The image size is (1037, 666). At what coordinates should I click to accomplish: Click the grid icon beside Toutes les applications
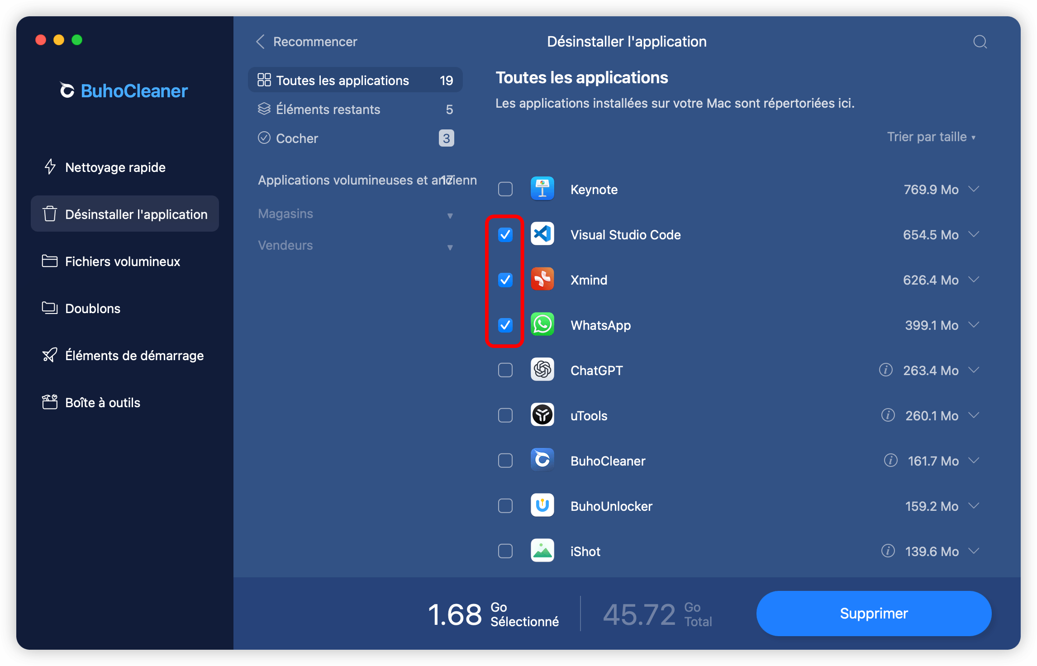264,80
